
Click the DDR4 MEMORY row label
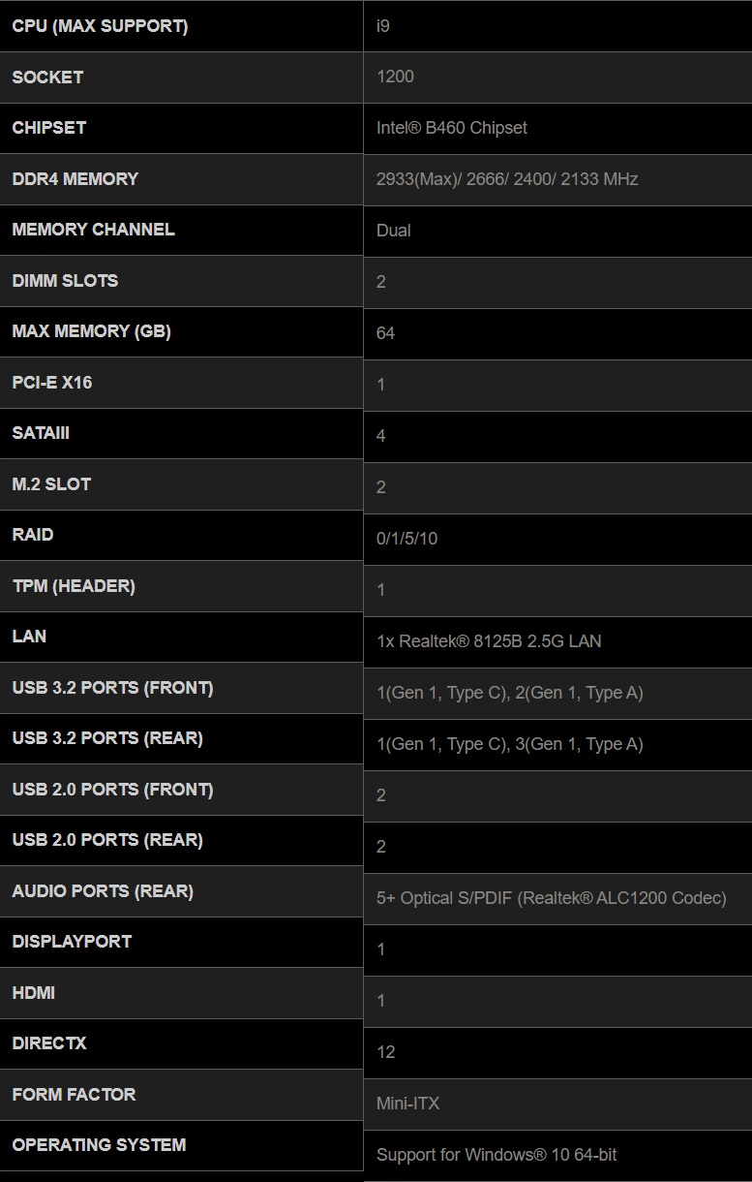point(75,179)
